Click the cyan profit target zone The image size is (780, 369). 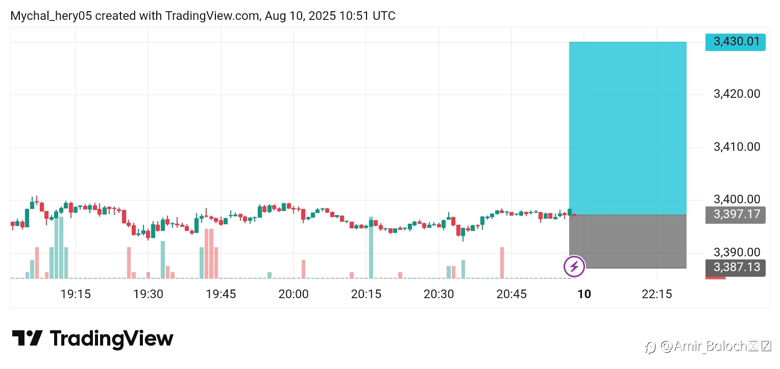pos(628,128)
